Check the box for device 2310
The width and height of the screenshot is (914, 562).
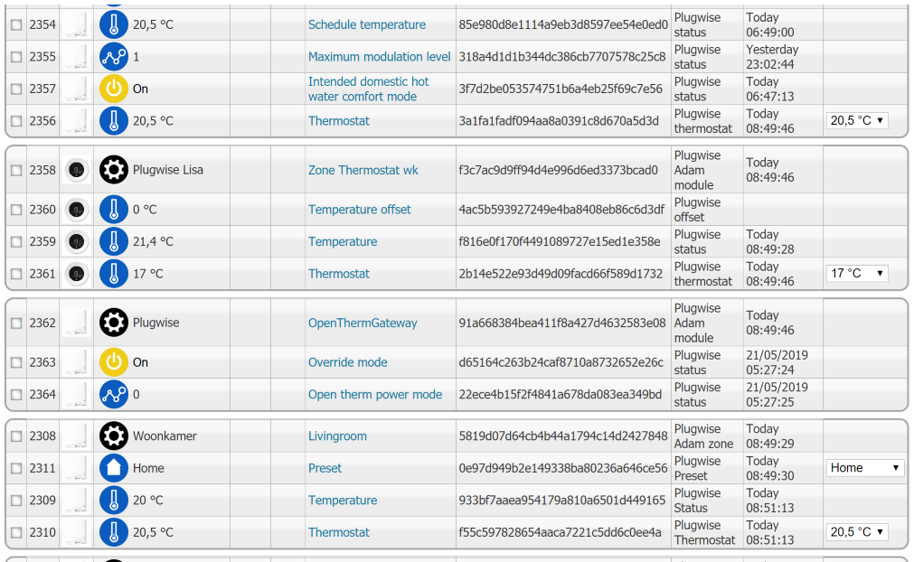click(x=16, y=531)
